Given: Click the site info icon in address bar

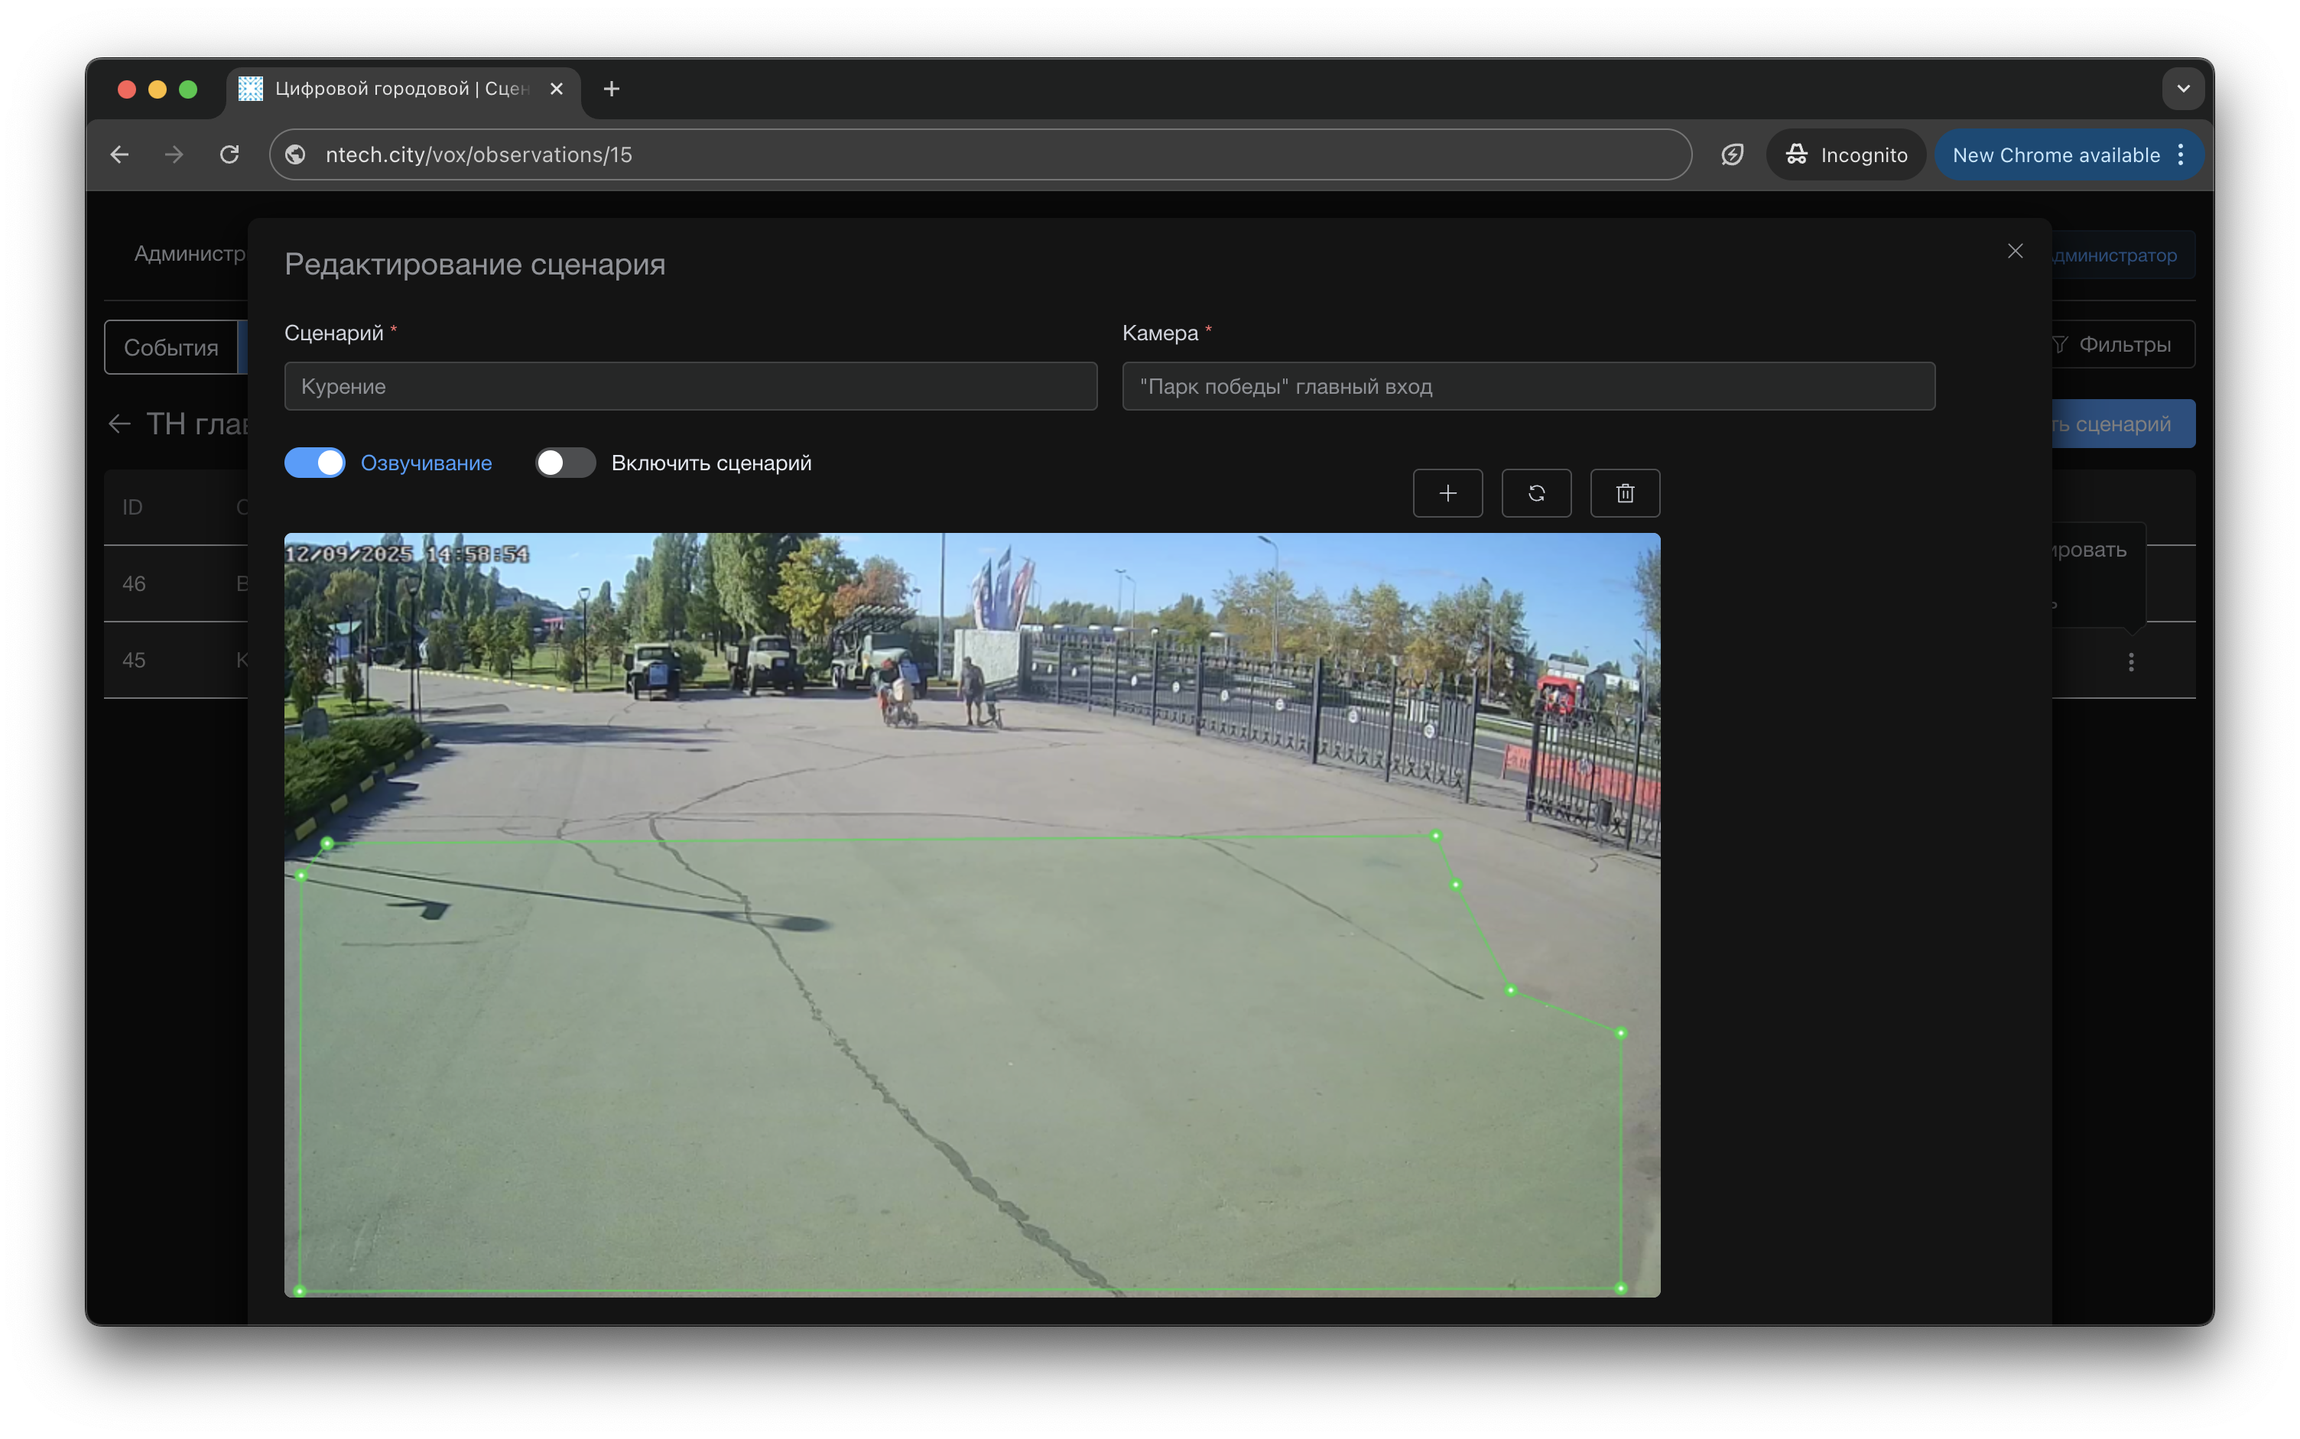Looking at the screenshot, I should click(296, 154).
